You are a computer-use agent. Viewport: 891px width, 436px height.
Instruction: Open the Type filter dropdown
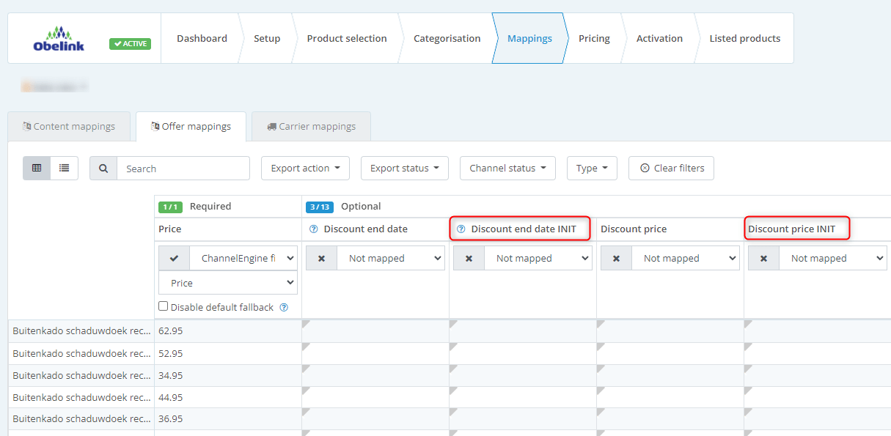pyautogui.click(x=592, y=168)
